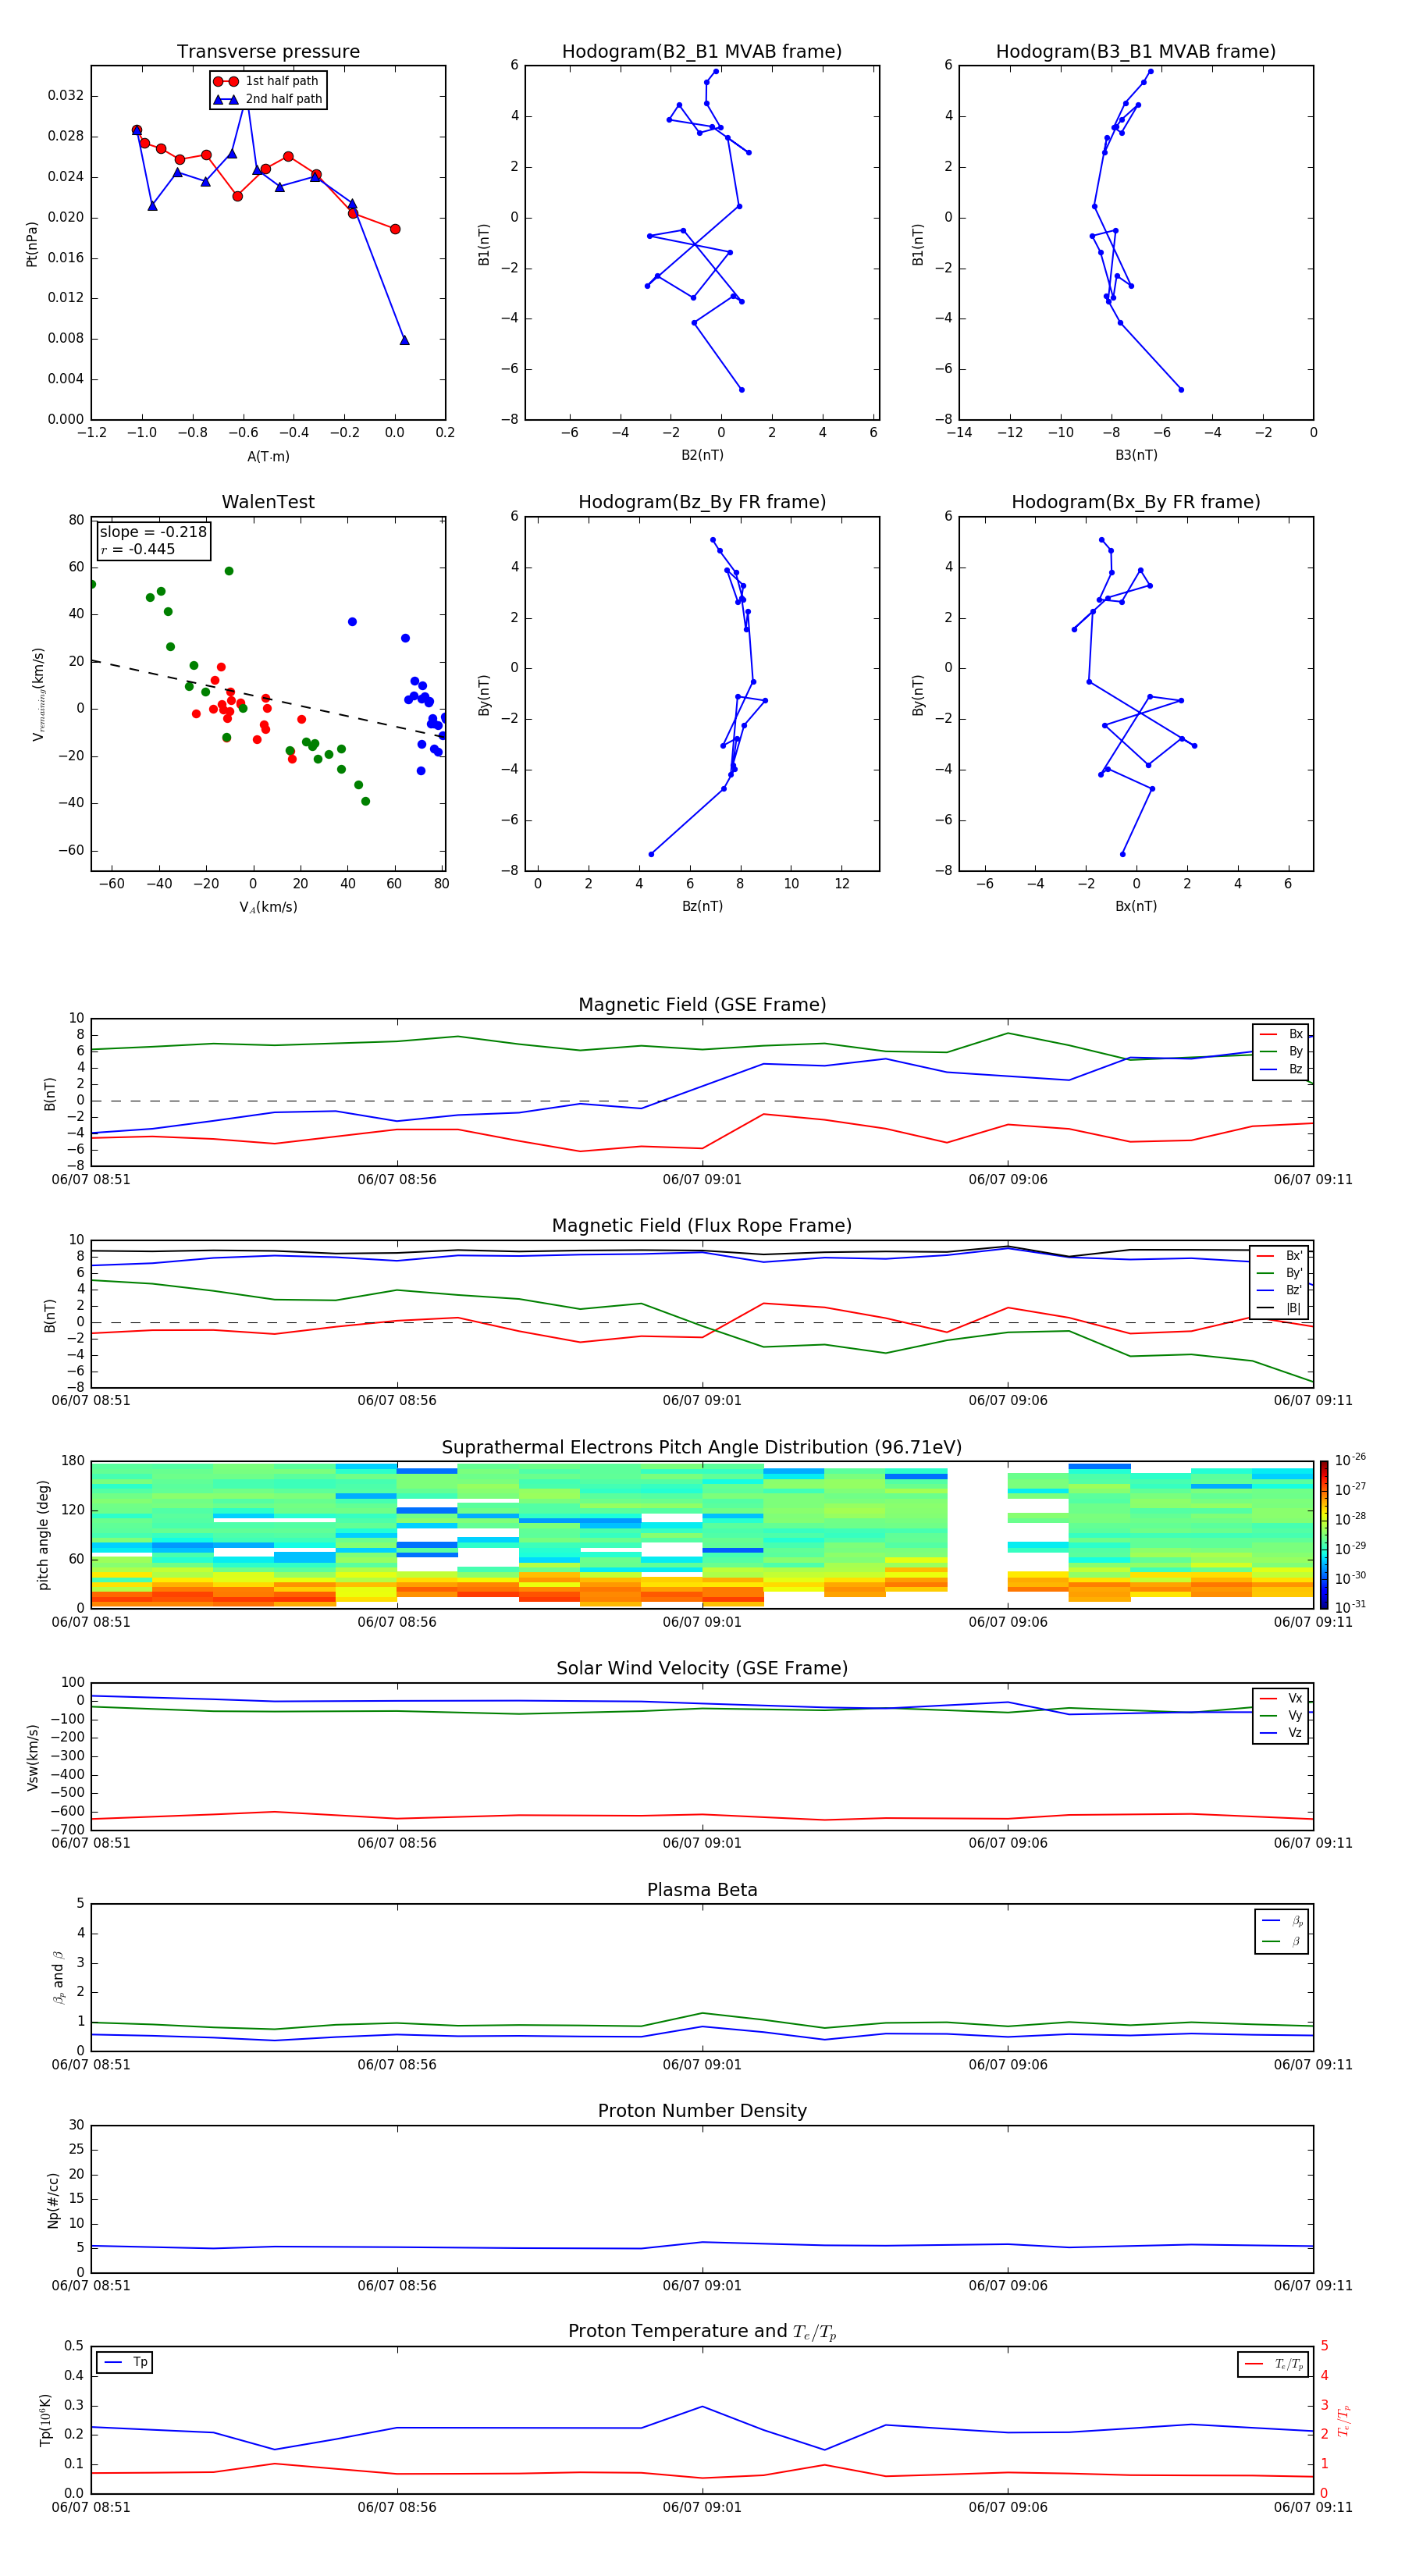Image resolution: width=1405 pixels, height=2576 pixels.
Task: Click the 'Hodogram(B3_B1 MVAB frame)' title
Action: click(1136, 52)
